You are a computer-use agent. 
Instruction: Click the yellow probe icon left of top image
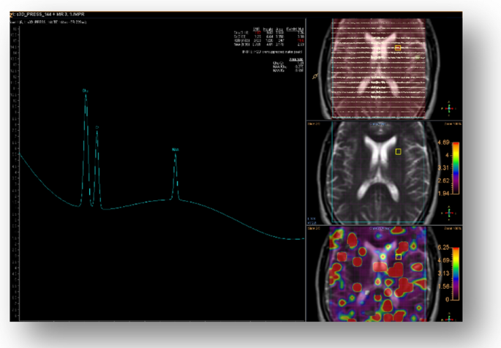pyautogui.click(x=315, y=75)
